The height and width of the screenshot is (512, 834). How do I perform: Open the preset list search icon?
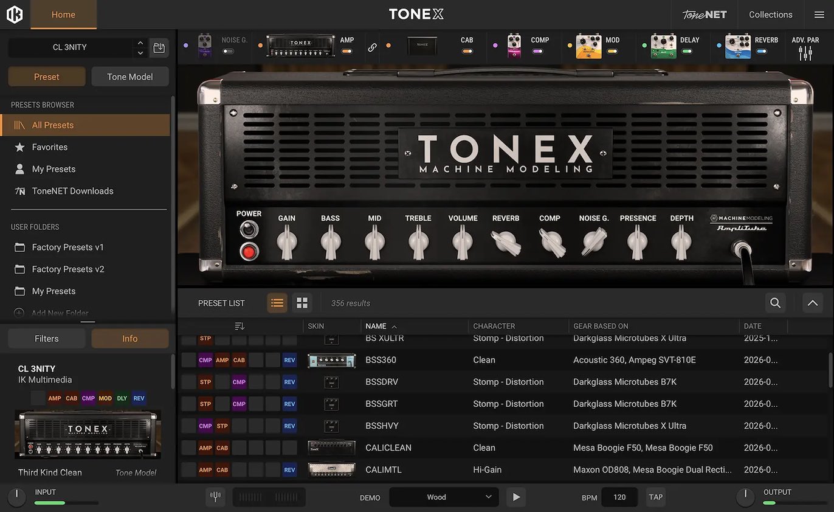tap(775, 303)
